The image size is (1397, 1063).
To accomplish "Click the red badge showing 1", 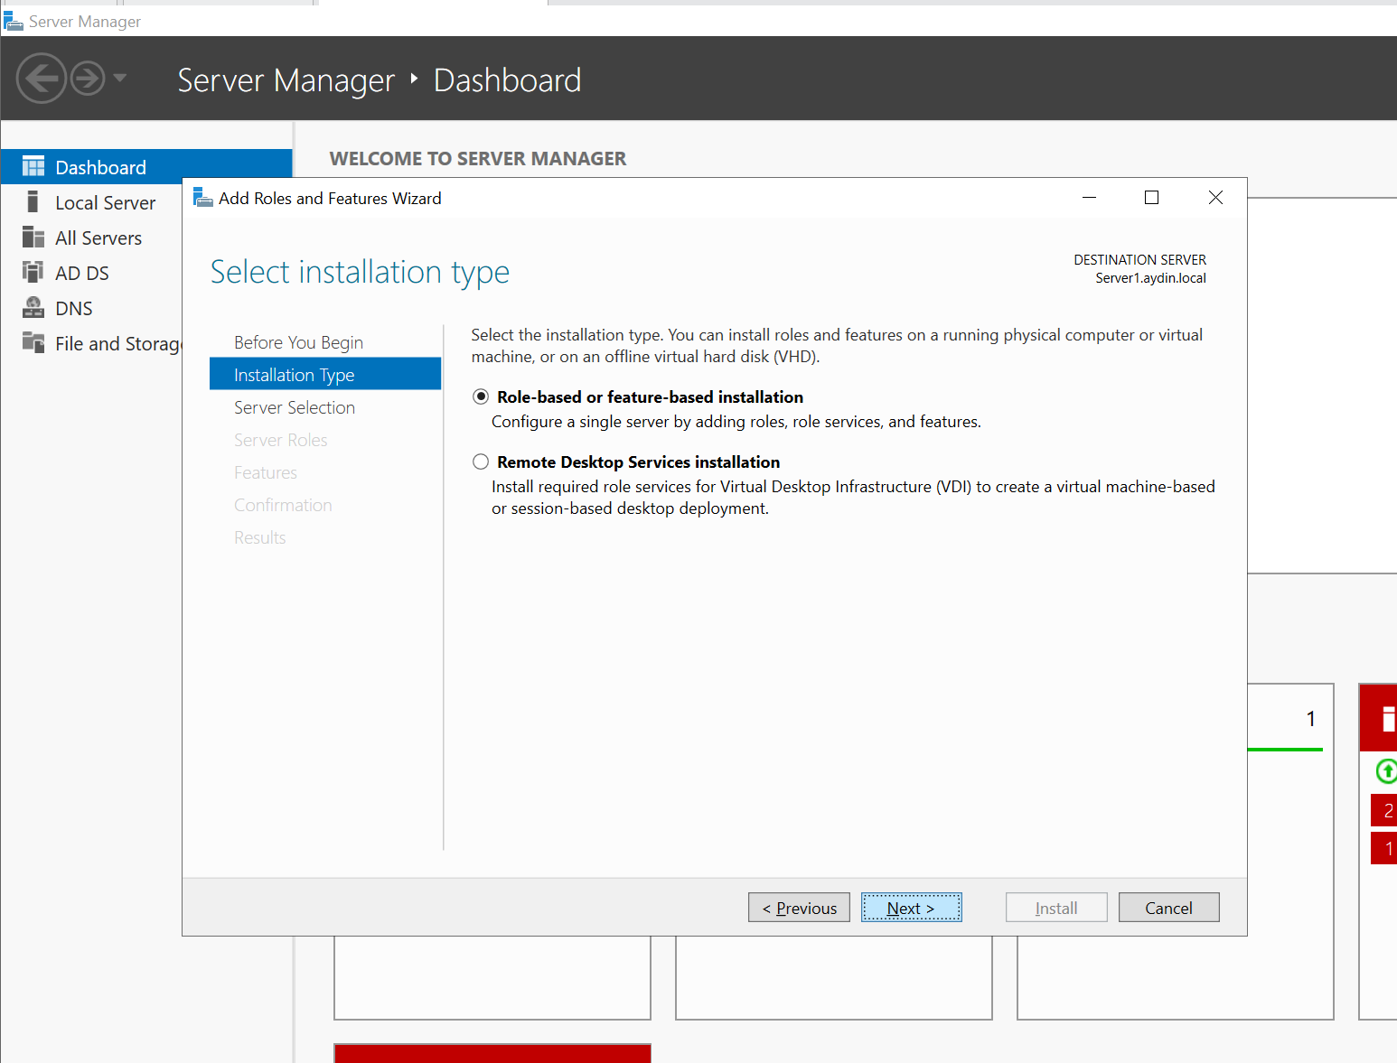I will pyautogui.click(x=1384, y=848).
